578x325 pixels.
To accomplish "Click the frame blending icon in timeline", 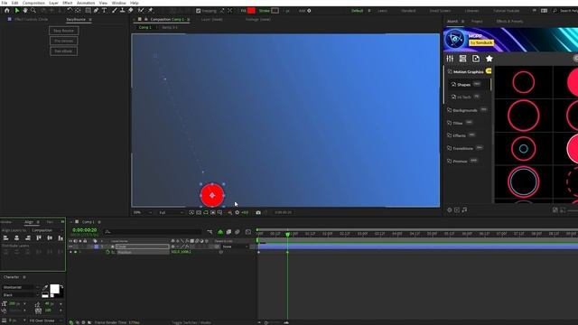I will tap(228, 232).
